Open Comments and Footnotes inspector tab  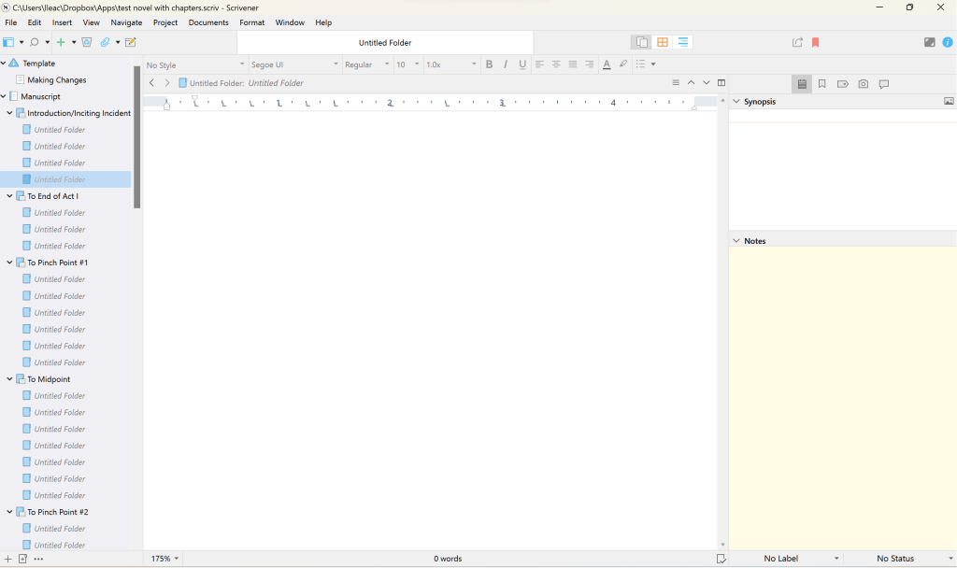(x=884, y=84)
